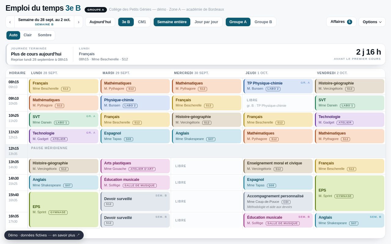Image resolution: width=391 pixels, height=244 pixels.
Task: Click the week label Semaine du 28 sept.
Action: pyautogui.click(x=44, y=22)
